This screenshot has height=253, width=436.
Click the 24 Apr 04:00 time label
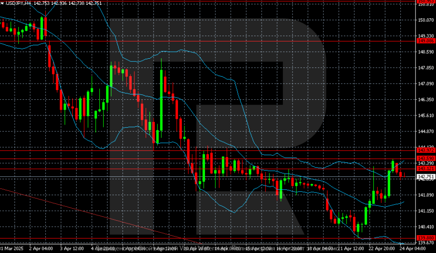pos(413,249)
